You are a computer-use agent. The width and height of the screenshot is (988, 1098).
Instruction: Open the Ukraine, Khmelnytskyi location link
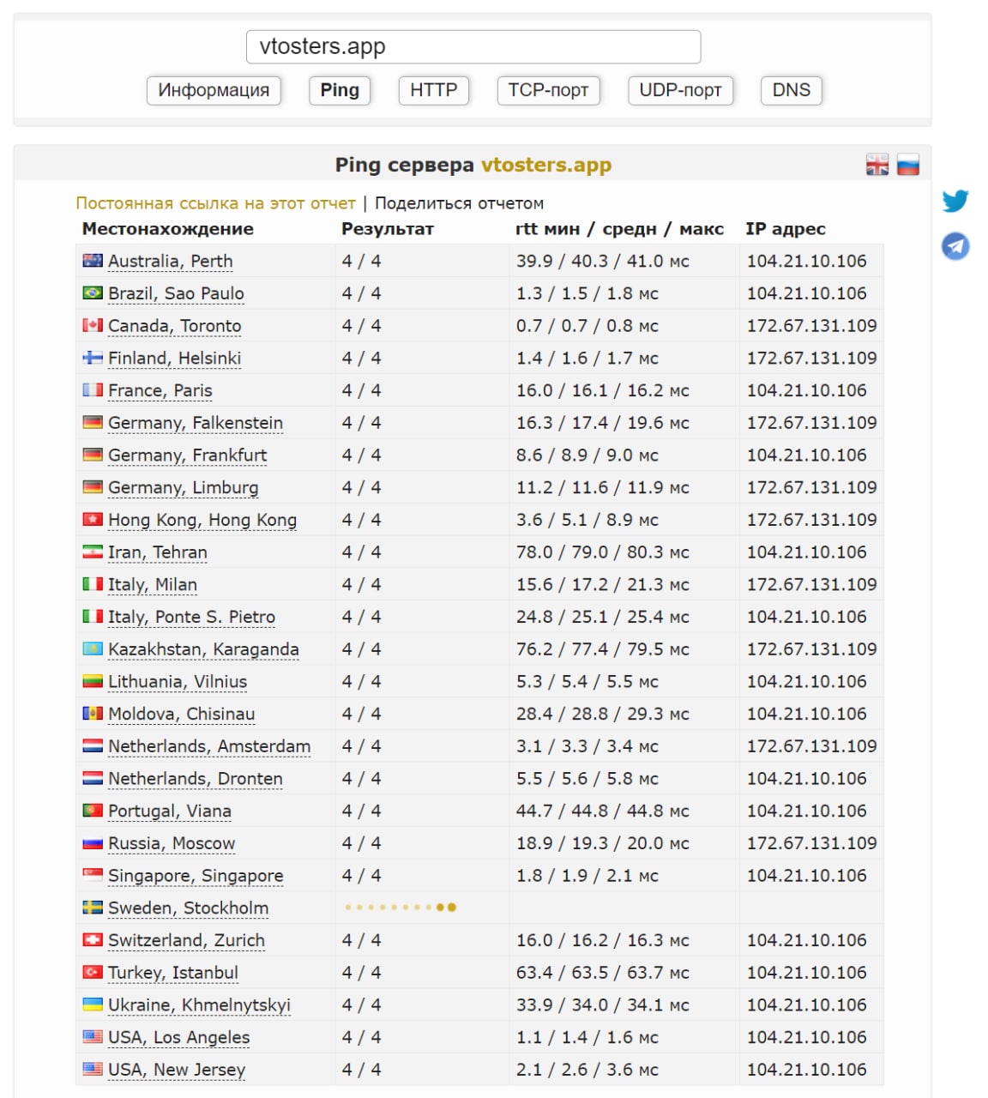pyautogui.click(x=199, y=1005)
